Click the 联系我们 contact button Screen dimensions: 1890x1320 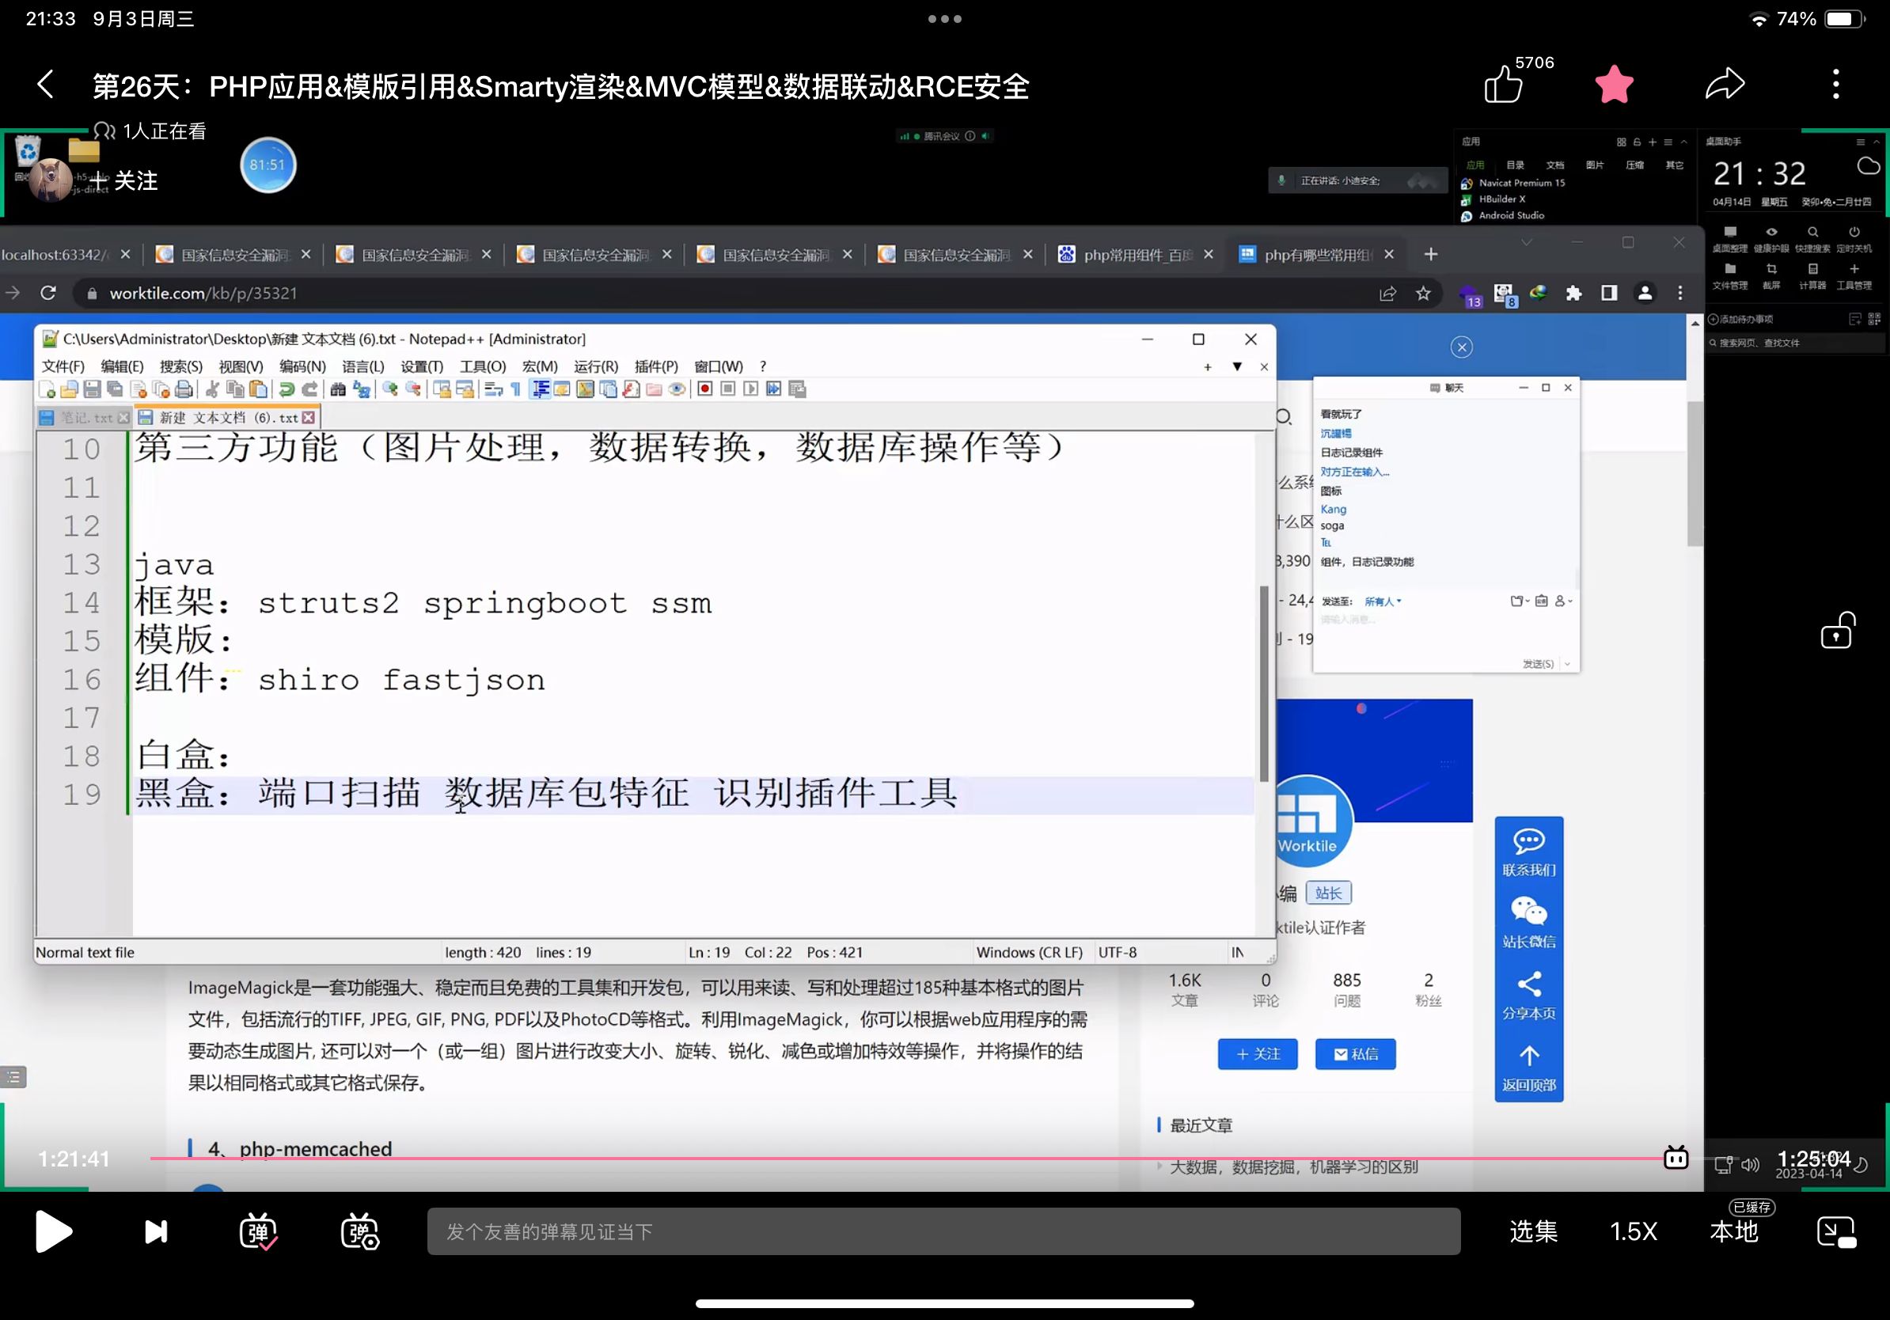click(x=1528, y=852)
